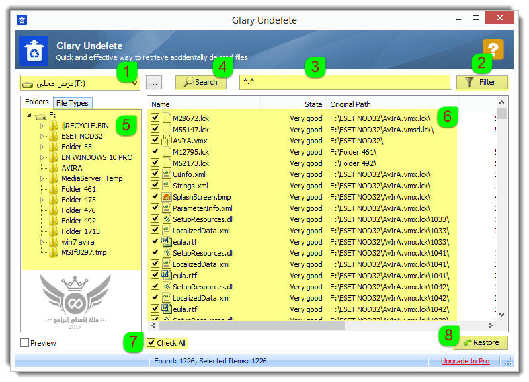
Task: Click the file icon of M28672.lck
Action: (167, 118)
